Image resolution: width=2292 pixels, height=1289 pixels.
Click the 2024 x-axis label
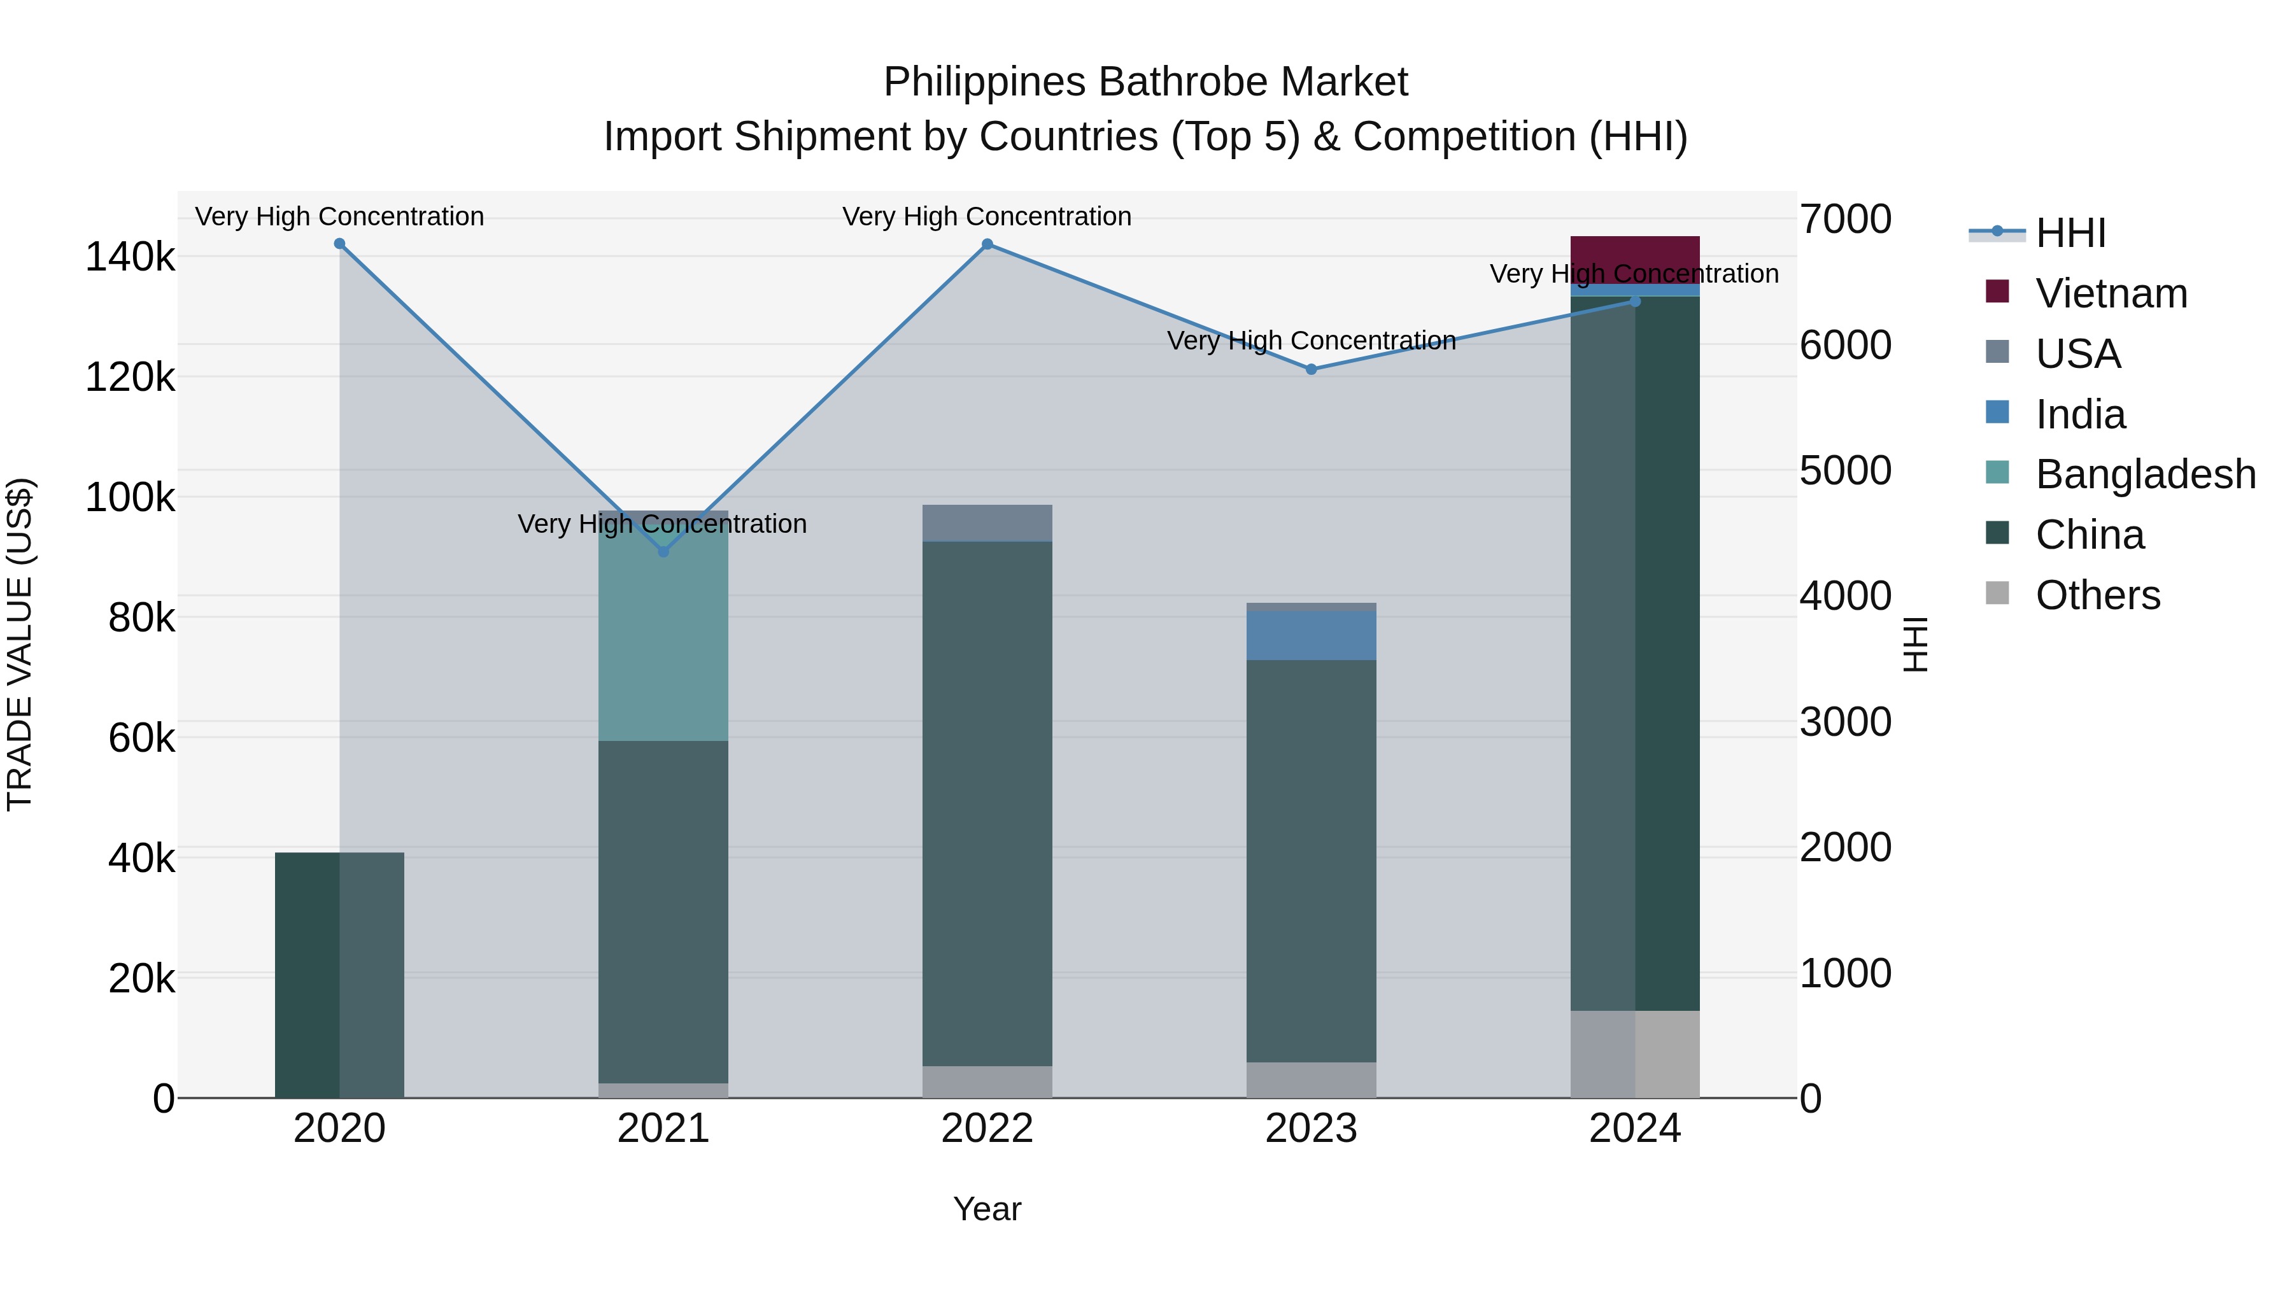tap(1634, 1129)
